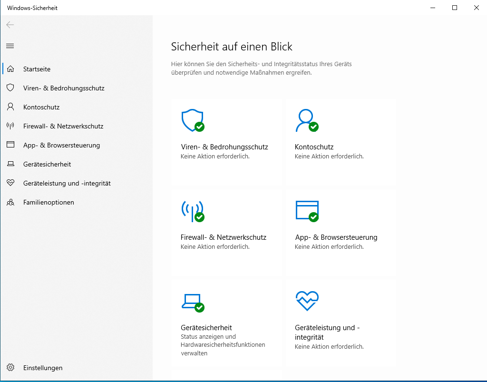Close the Windows-Sicherheit window
487x382 pixels.
tap(476, 8)
